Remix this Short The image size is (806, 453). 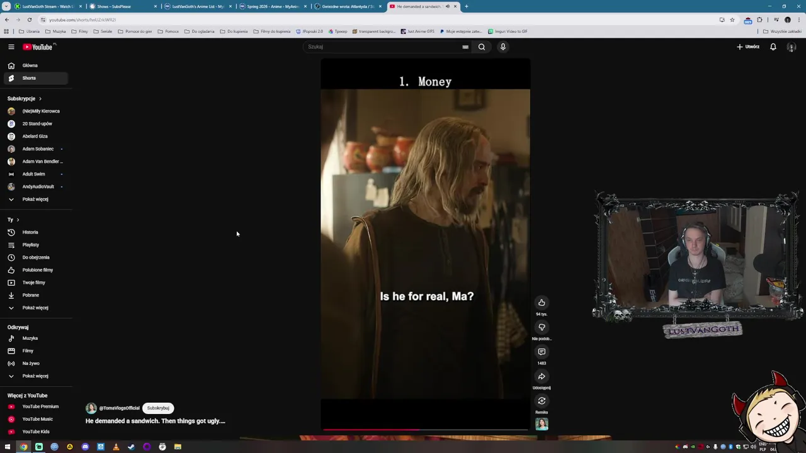[x=542, y=401]
